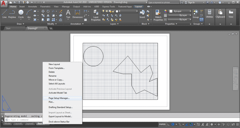Choose Page Setup Manager from context menu

pyautogui.click(x=59, y=98)
